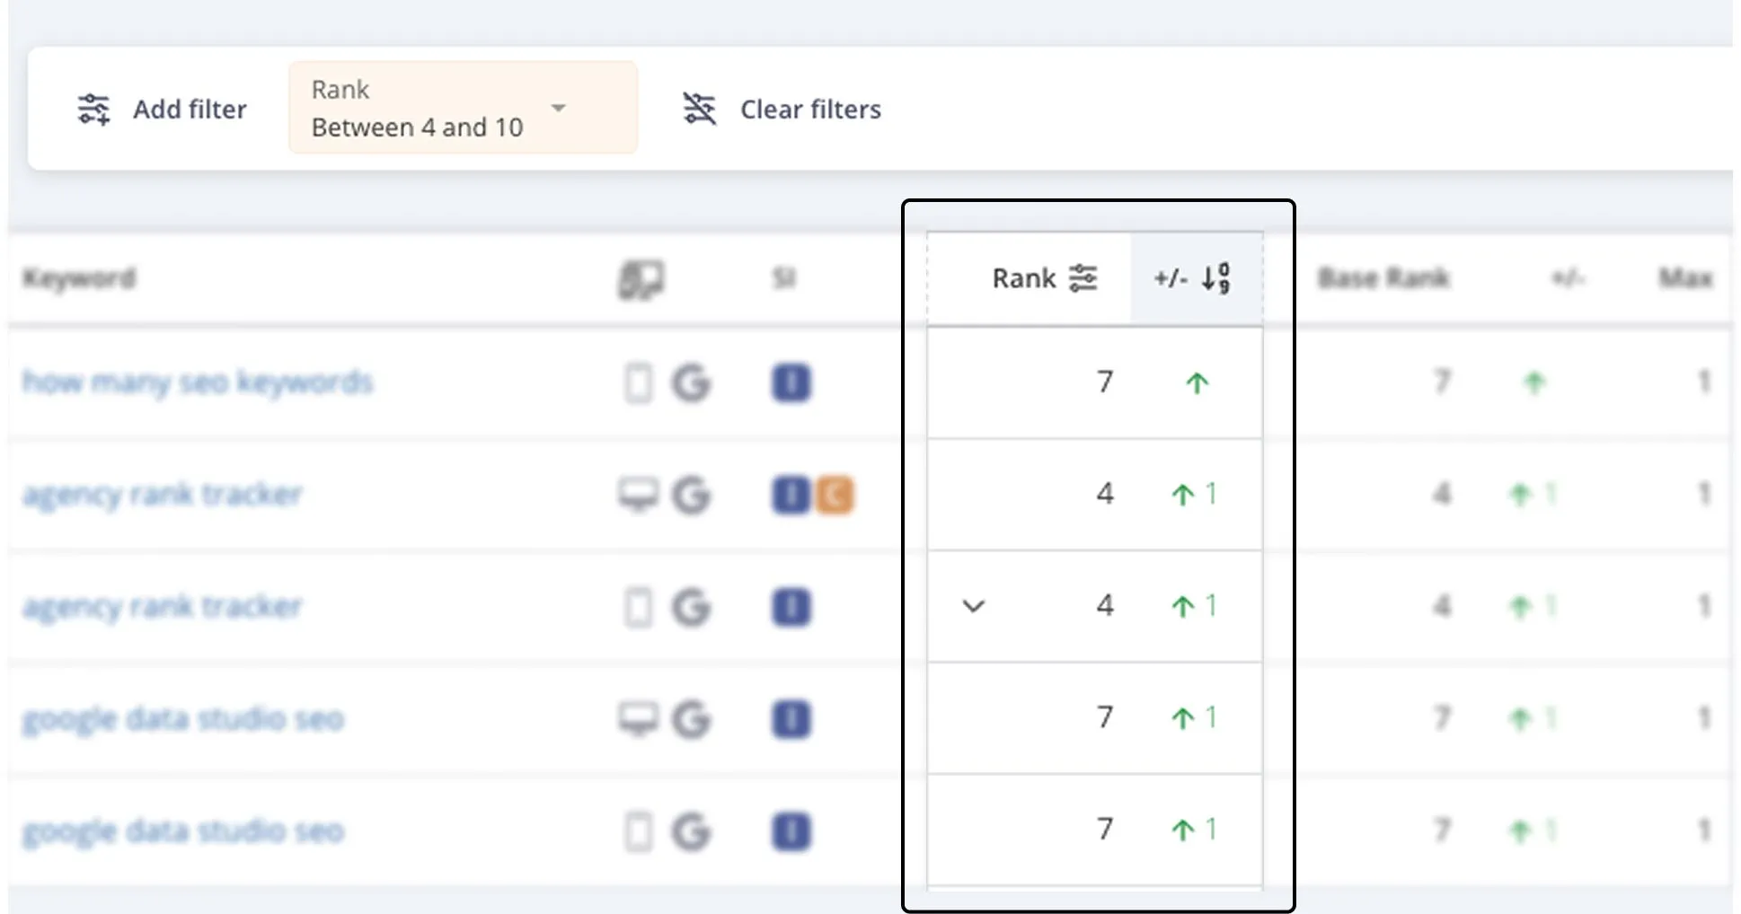Viewport: 1741px width, 914px height.
Task: Expand the row with the chevron arrow
Action: [x=973, y=607]
